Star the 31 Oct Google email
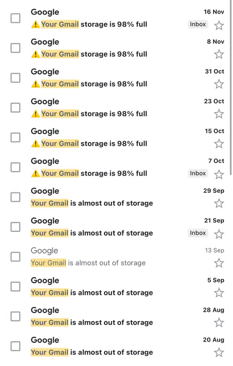 click(x=219, y=84)
